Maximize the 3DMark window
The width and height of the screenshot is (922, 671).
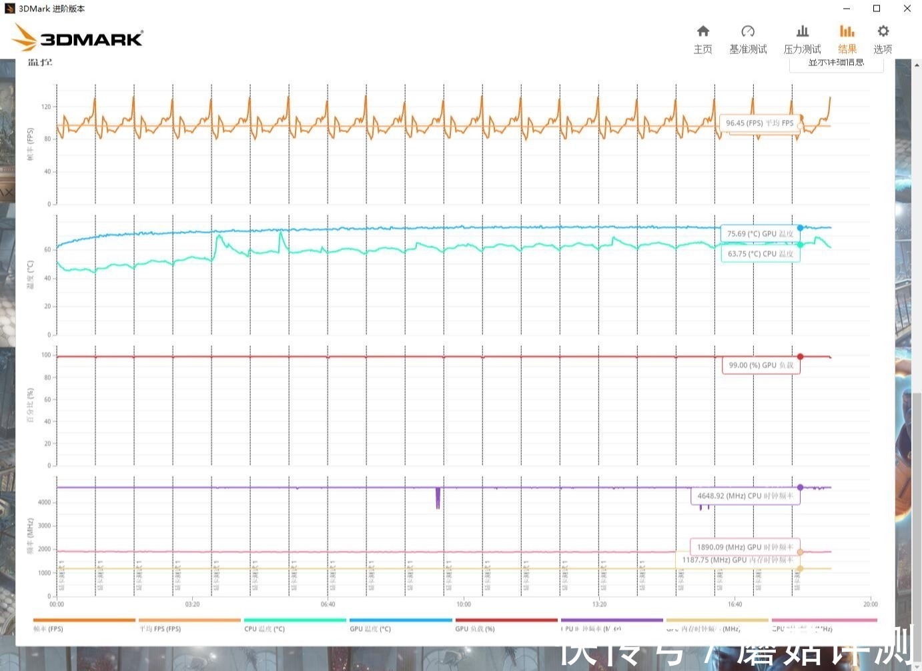click(877, 9)
